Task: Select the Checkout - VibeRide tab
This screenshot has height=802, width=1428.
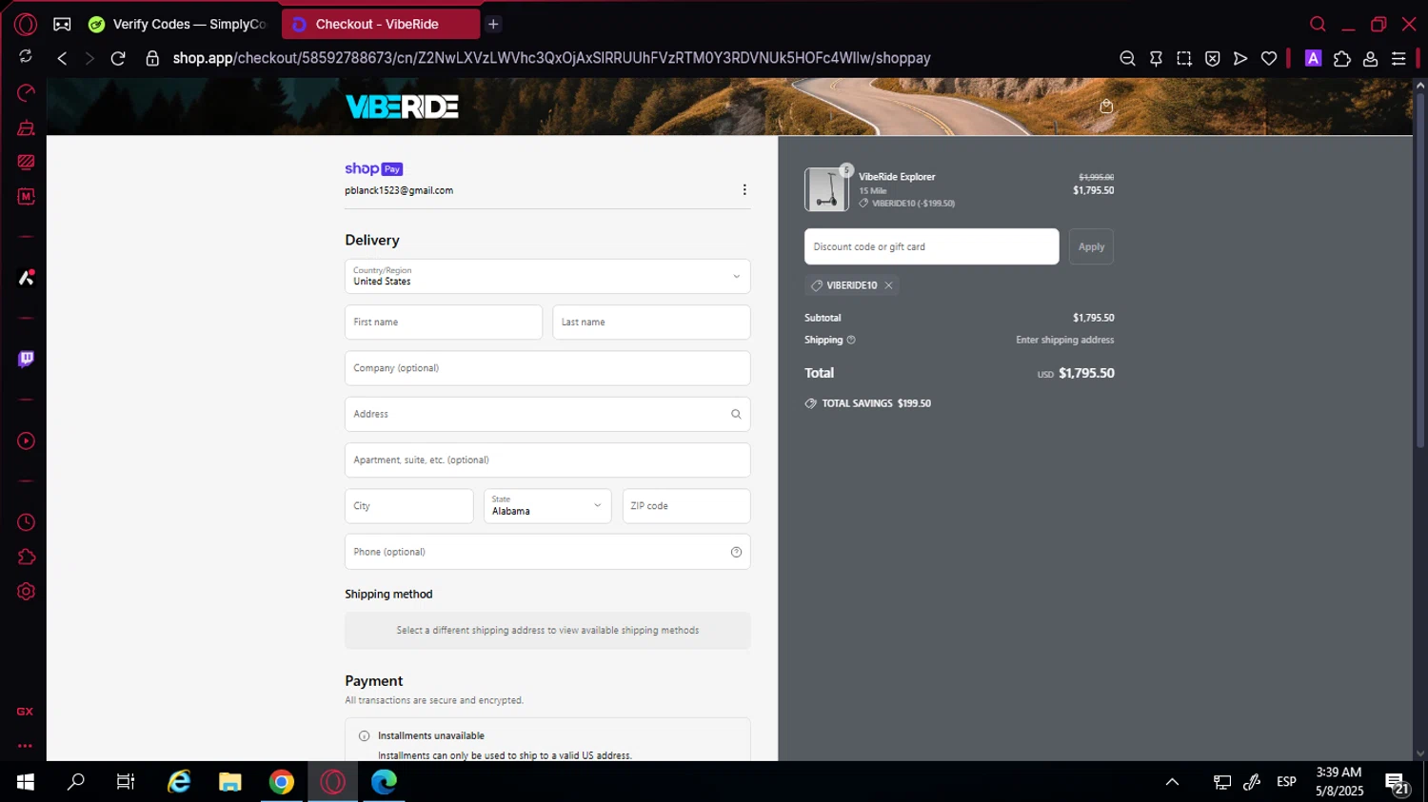Action: (x=380, y=25)
